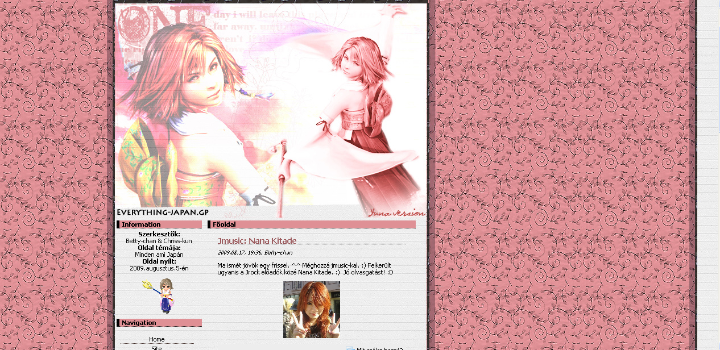Select the Oldal témája: label
Viewport: 720px width, 350px height.
159,248
